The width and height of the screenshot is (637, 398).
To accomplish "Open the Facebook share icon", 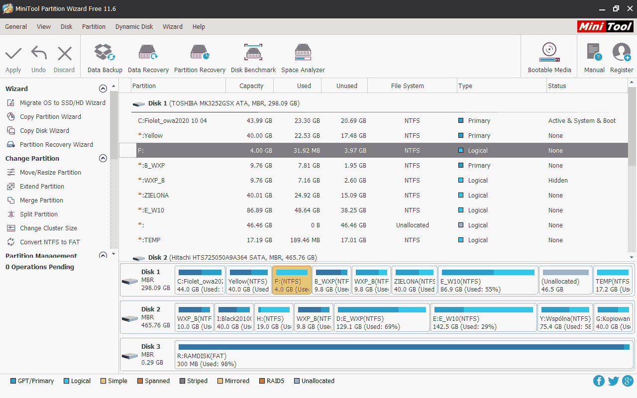I will pos(599,381).
